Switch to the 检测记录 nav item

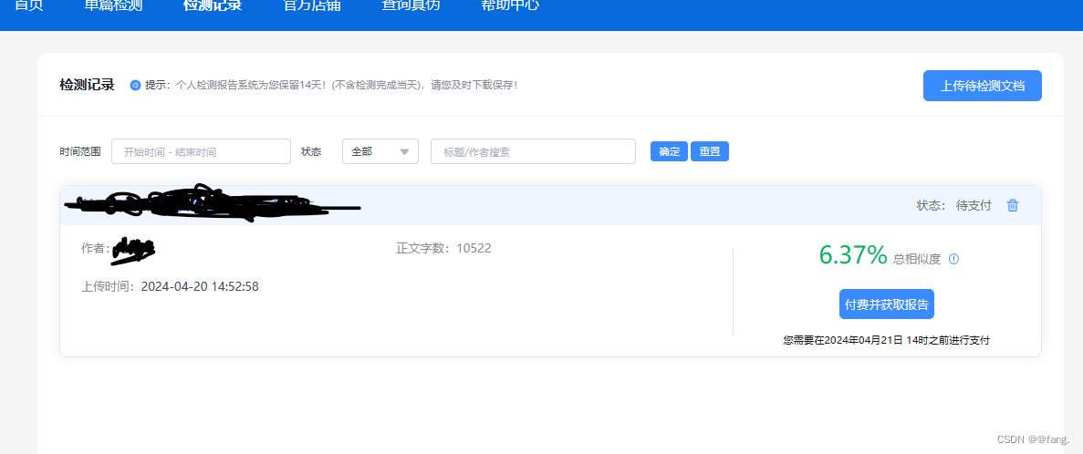pos(213,5)
